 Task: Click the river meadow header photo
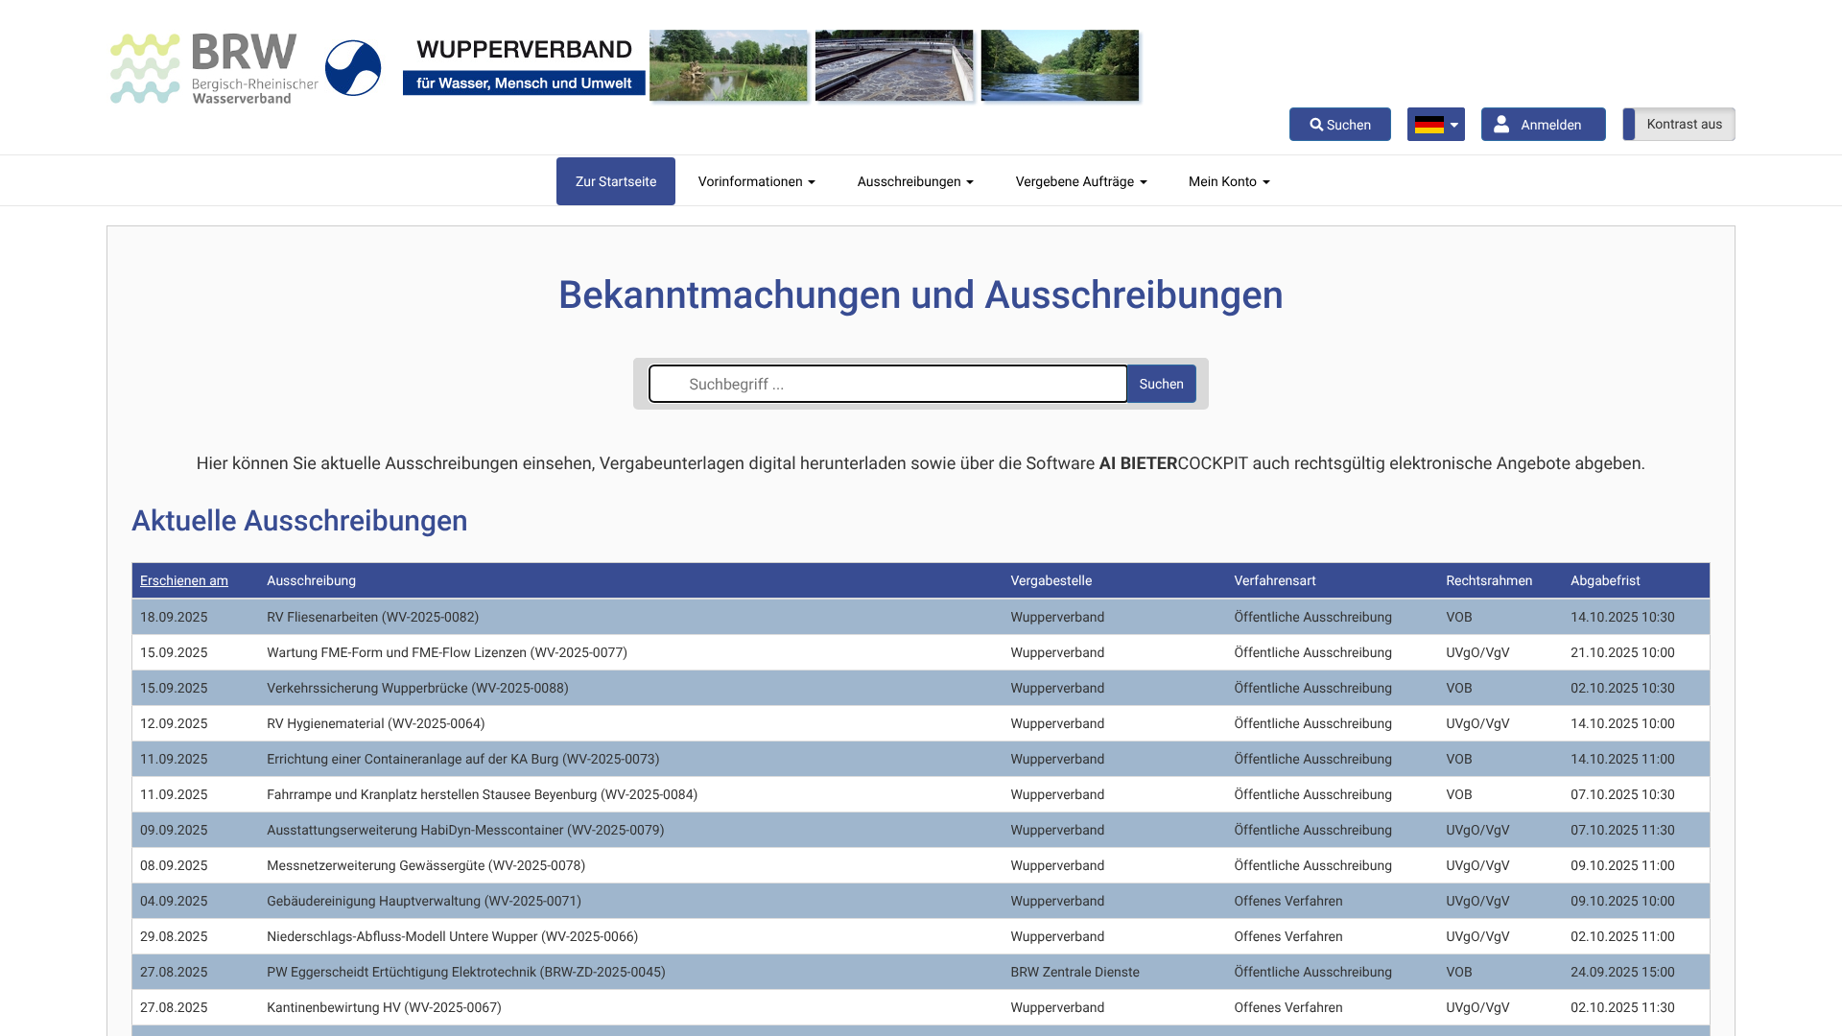pyautogui.click(x=728, y=65)
